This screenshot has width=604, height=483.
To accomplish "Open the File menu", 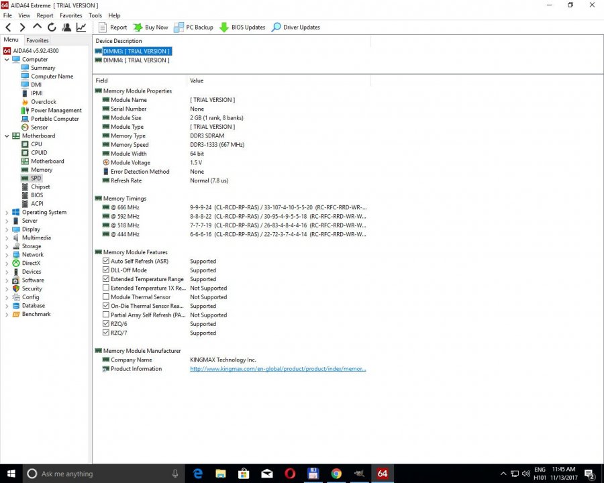I will point(7,15).
